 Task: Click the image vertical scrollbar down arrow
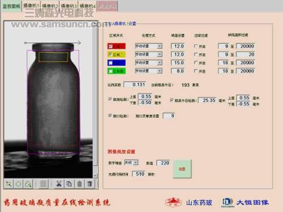coord(95,176)
